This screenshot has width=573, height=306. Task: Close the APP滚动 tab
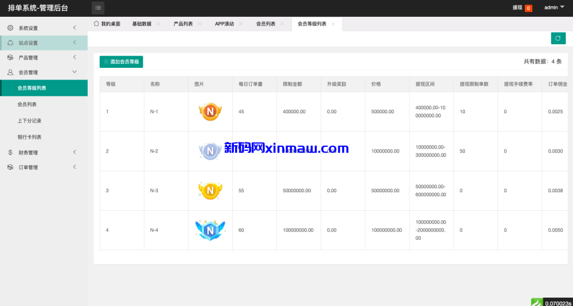point(241,24)
